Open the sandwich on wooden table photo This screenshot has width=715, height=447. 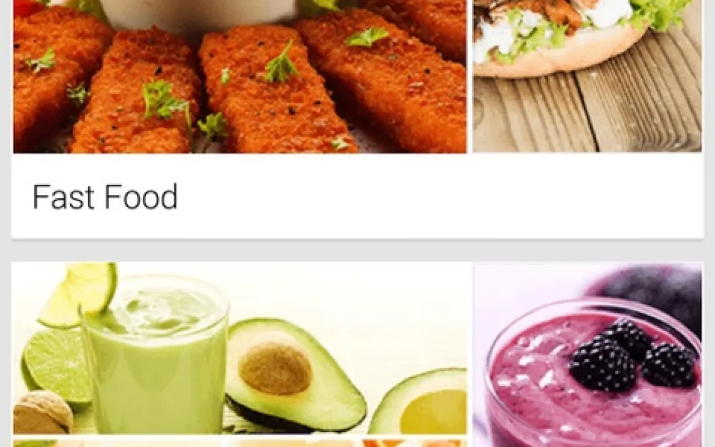(587, 76)
